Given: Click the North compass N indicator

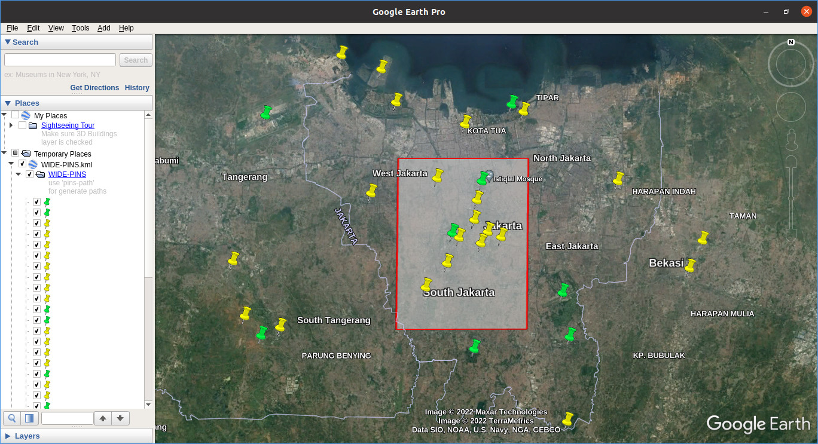Looking at the screenshot, I should point(791,42).
